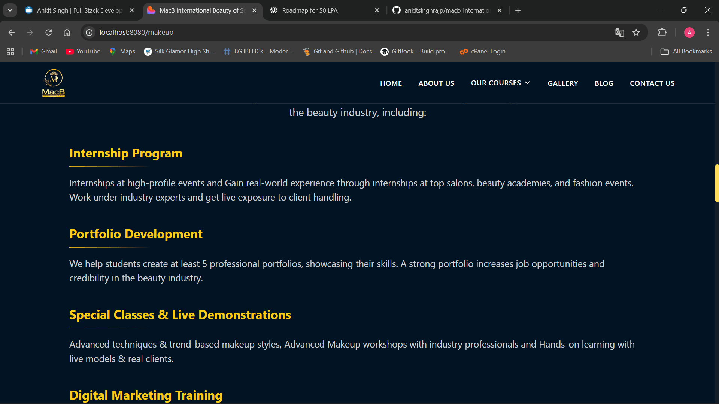Go back to previous page

(12, 33)
